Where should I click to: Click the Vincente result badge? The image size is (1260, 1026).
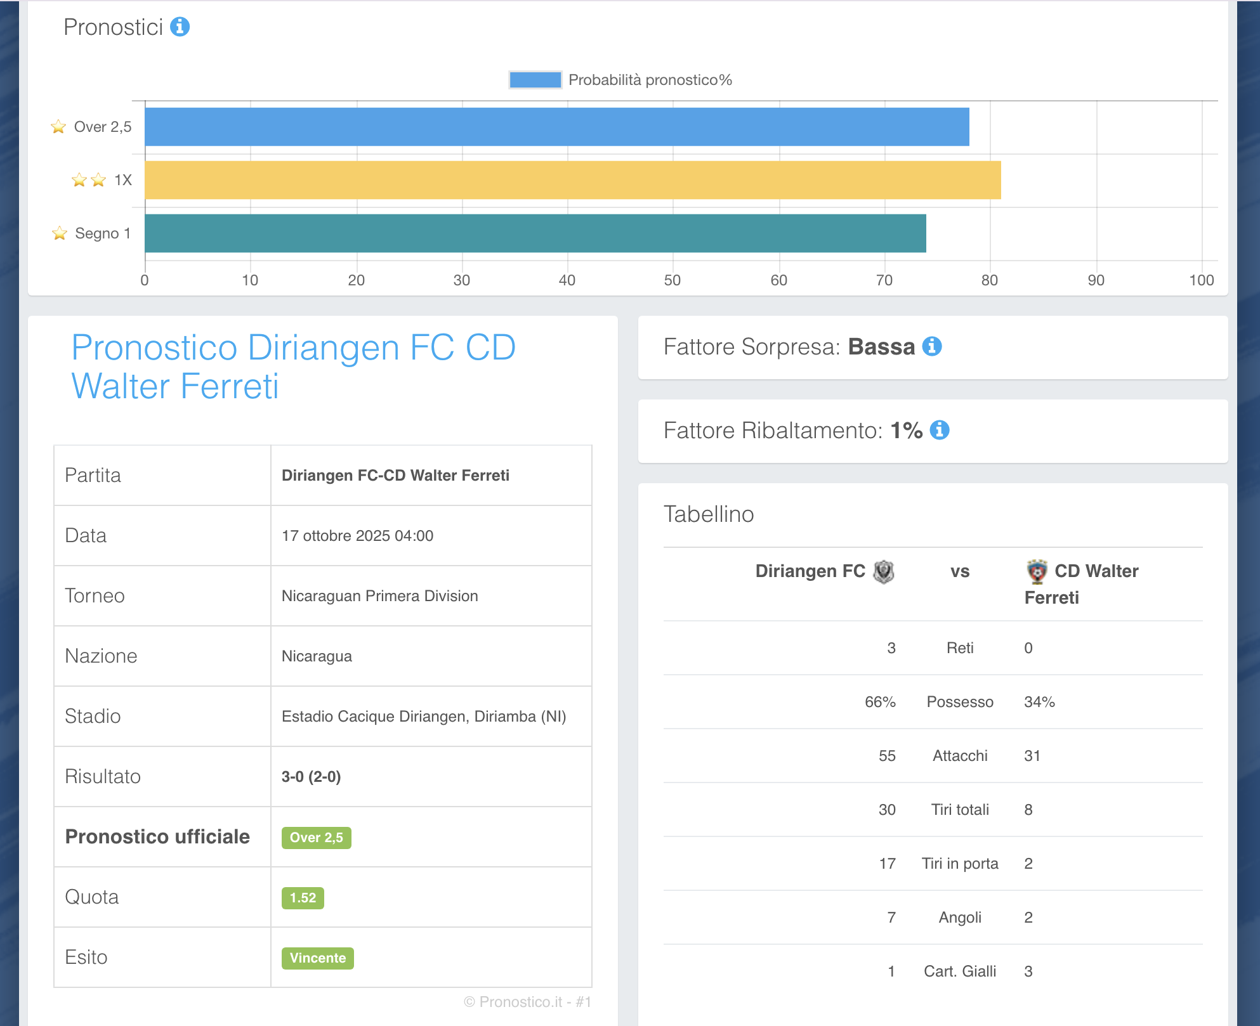[x=317, y=958]
